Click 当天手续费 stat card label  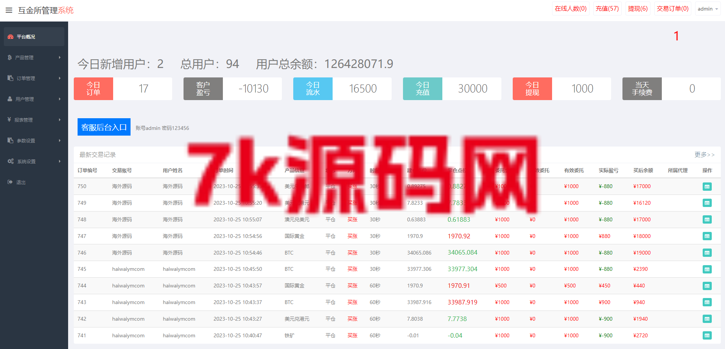coord(642,89)
